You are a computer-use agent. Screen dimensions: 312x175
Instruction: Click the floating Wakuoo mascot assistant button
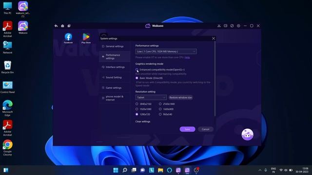pyautogui.click(x=247, y=135)
